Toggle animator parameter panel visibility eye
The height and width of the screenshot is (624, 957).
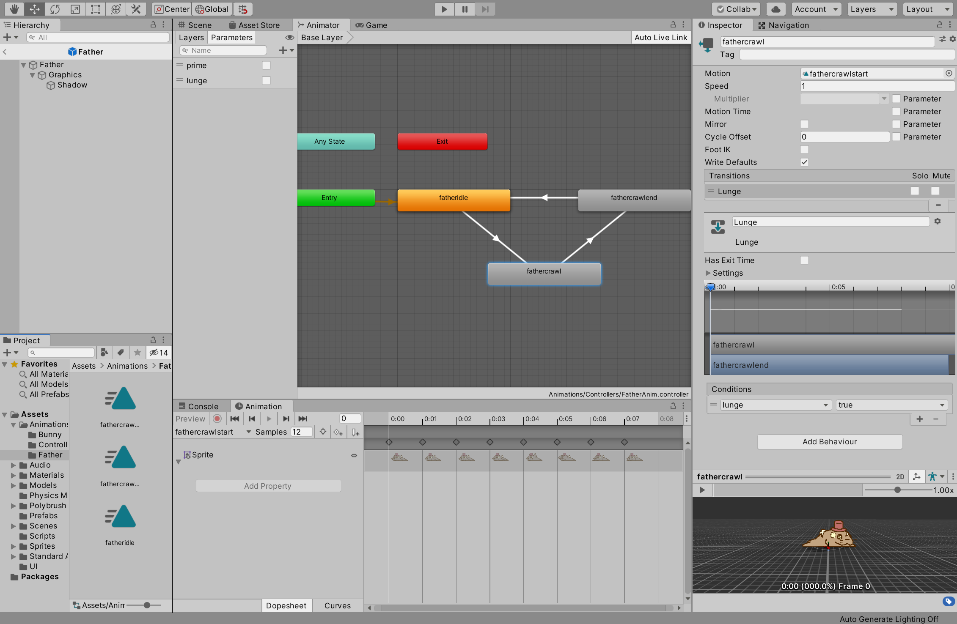click(x=289, y=37)
